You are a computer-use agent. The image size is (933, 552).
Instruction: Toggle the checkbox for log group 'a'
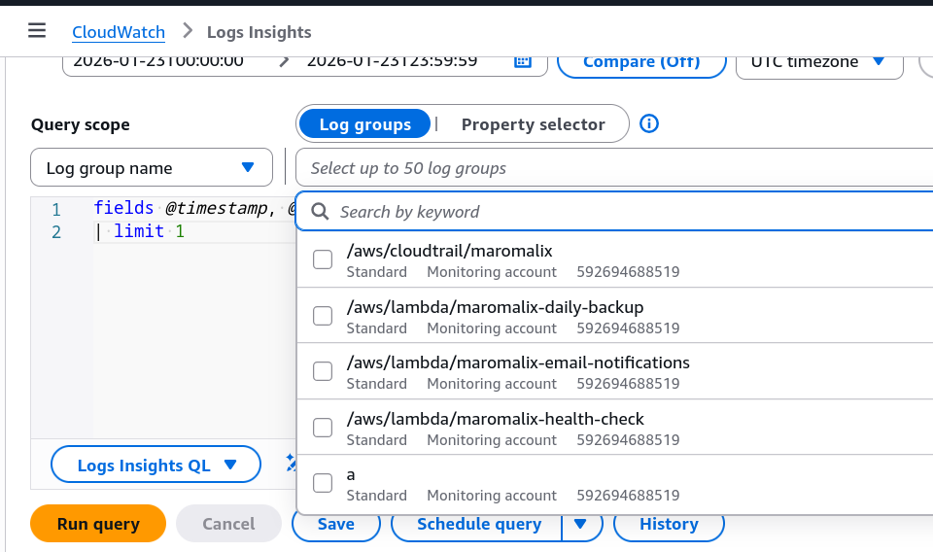click(x=323, y=484)
